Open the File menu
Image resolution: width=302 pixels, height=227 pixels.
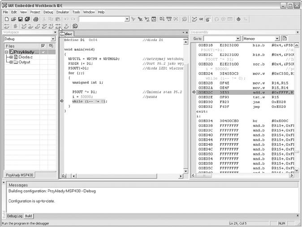pos(5,12)
